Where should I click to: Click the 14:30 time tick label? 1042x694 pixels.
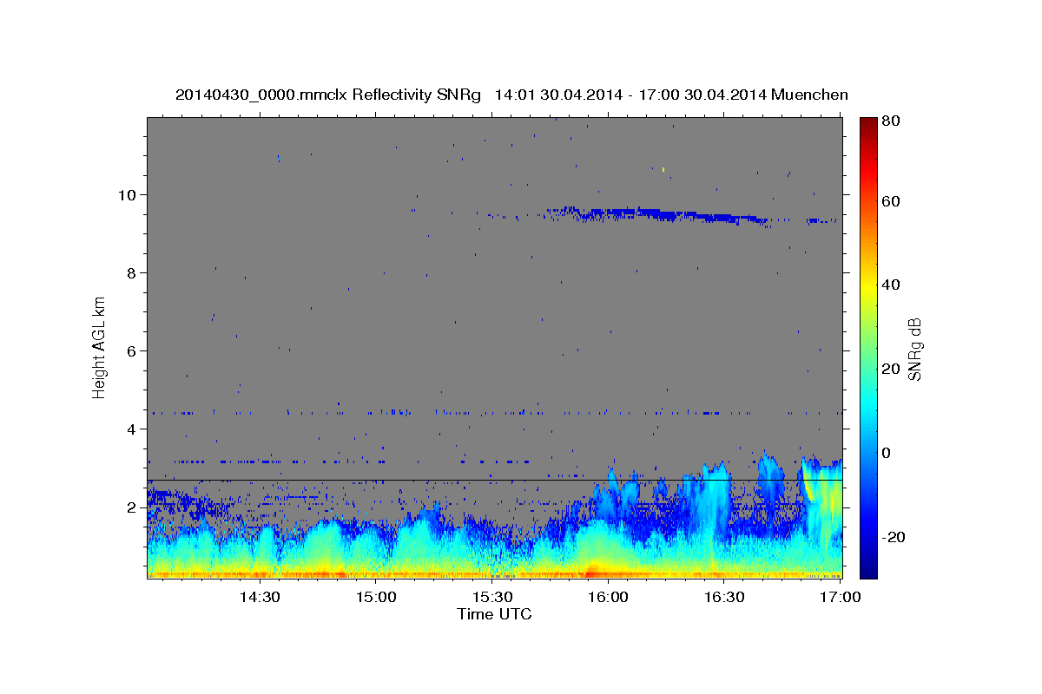tap(259, 597)
